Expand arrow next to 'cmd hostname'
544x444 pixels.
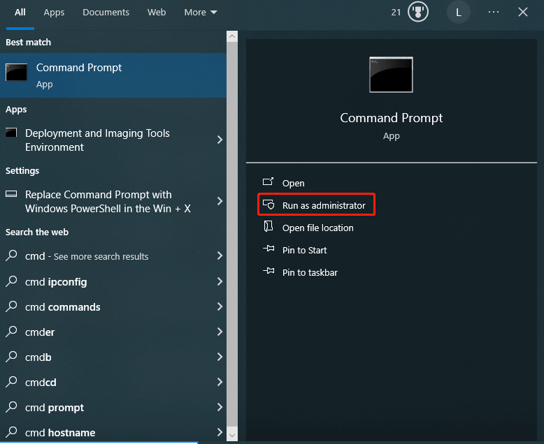pos(220,432)
